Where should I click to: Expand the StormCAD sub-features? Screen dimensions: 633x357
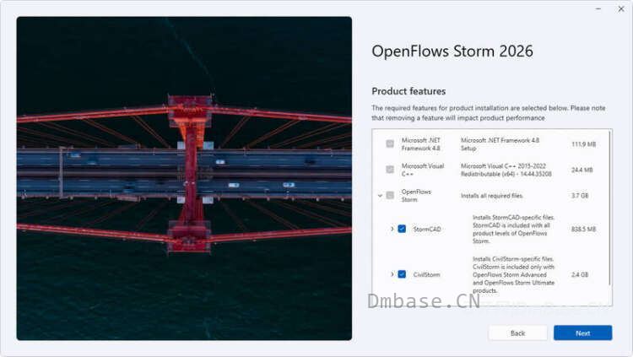pos(392,229)
